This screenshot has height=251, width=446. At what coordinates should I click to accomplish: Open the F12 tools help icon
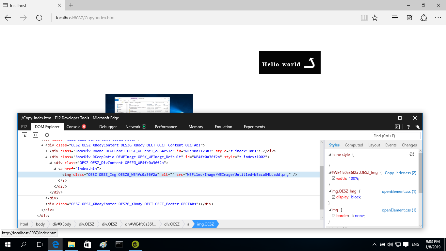[x=408, y=127]
